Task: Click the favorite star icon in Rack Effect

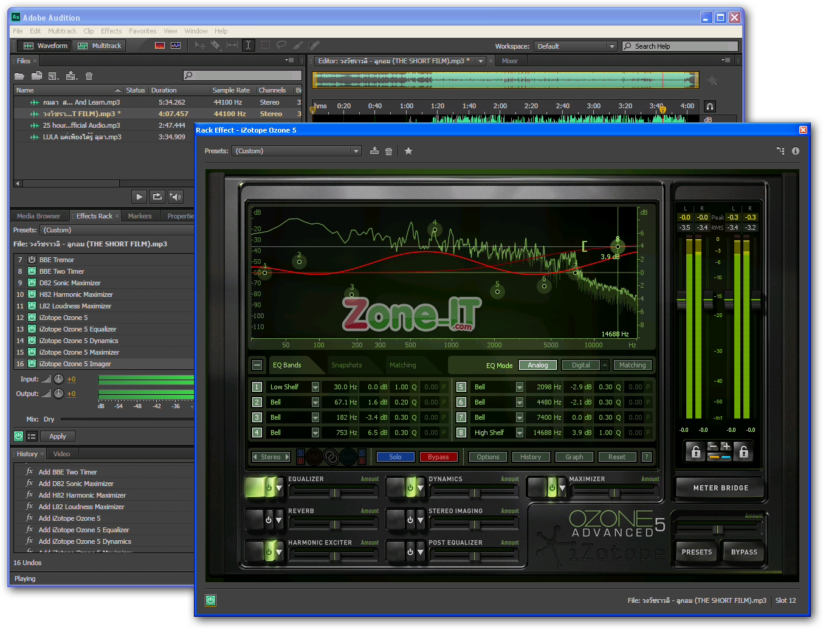Action: pyautogui.click(x=408, y=151)
